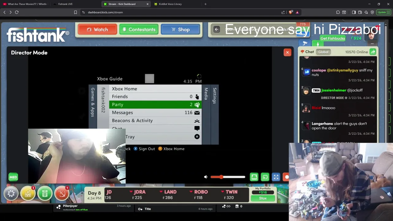Click the 10570 Online count

(x=356, y=52)
